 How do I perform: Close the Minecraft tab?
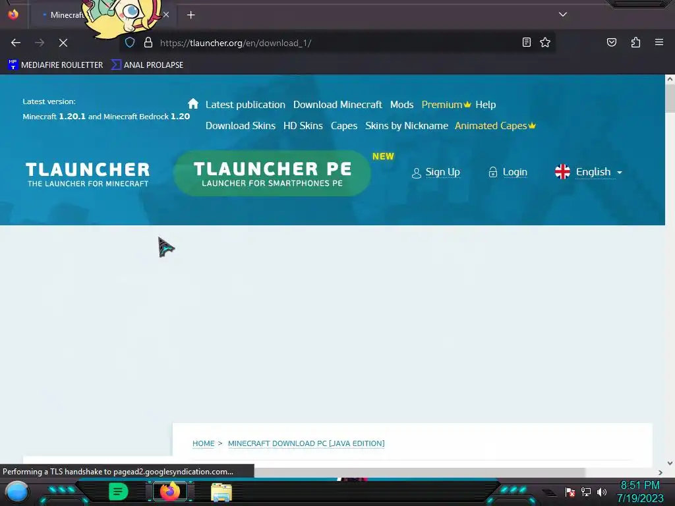click(166, 15)
